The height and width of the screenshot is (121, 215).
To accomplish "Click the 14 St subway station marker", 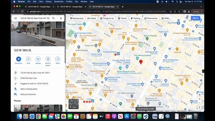I will pos(93,101).
